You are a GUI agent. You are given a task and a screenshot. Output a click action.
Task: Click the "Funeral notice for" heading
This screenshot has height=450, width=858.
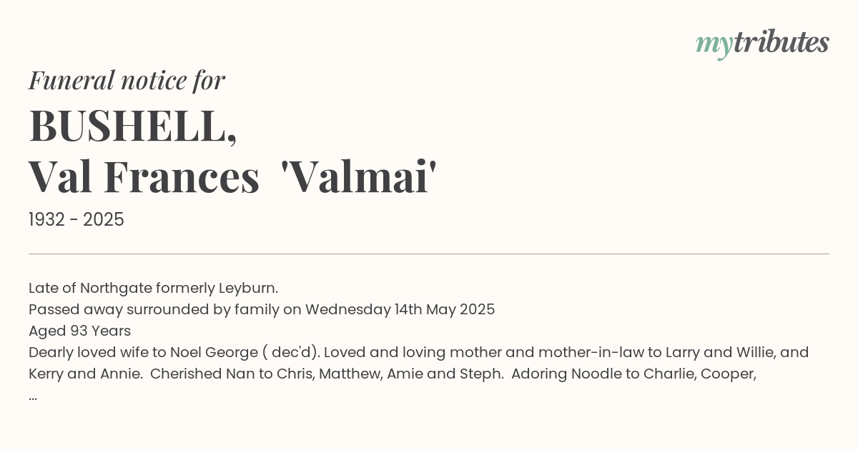click(x=127, y=81)
